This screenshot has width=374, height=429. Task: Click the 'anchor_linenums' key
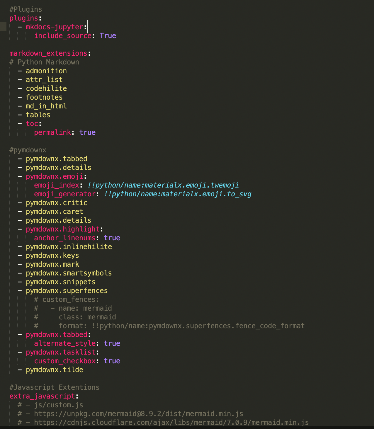tap(65, 238)
